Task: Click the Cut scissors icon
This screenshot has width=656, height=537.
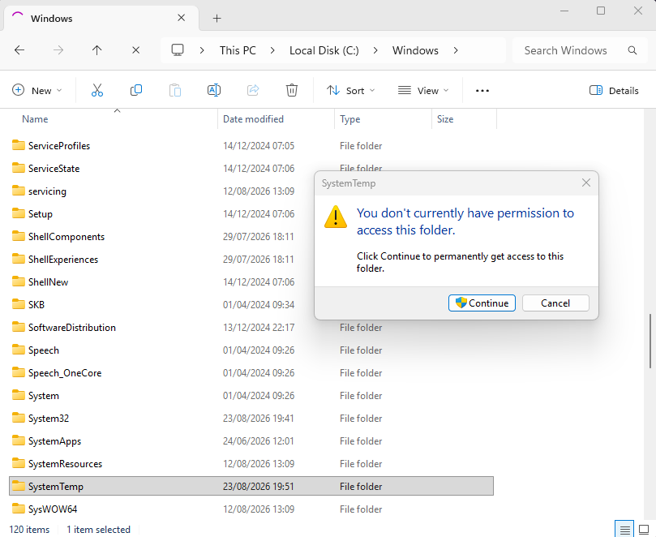Action: 97,90
